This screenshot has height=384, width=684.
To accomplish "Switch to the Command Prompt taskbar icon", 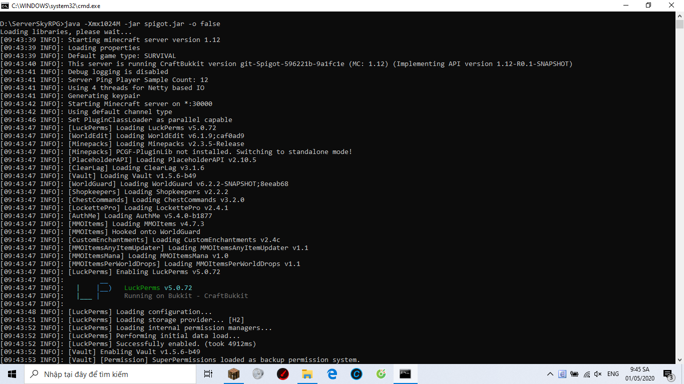I will (405, 374).
